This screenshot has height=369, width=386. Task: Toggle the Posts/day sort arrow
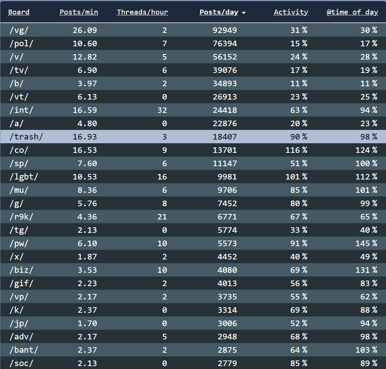(x=244, y=13)
